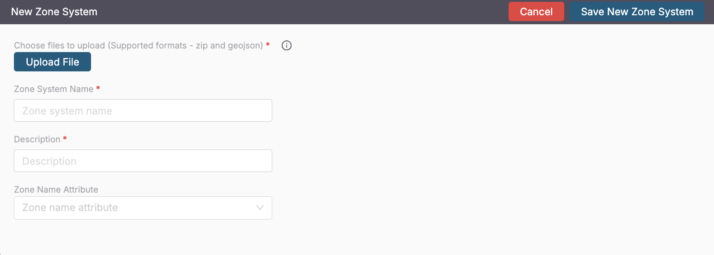Click the 'Zone Name Attribute' label

(x=56, y=189)
